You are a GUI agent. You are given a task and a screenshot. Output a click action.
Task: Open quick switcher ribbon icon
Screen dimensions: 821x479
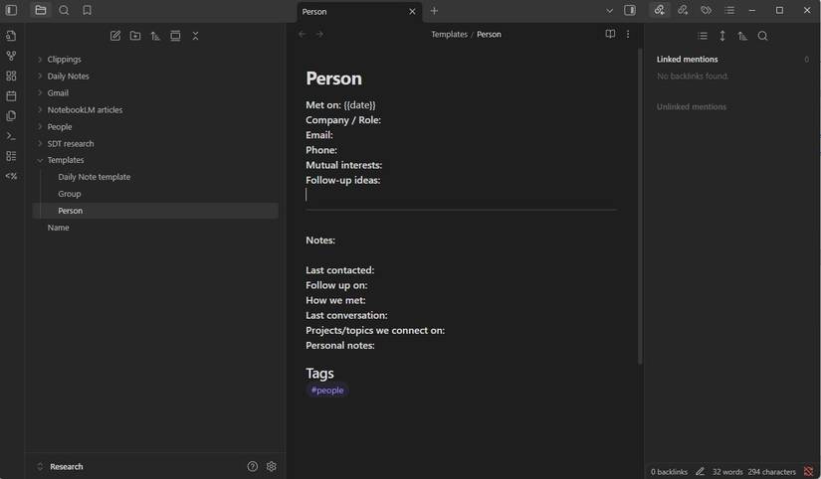pyautogui.click(x=11, y=36)
